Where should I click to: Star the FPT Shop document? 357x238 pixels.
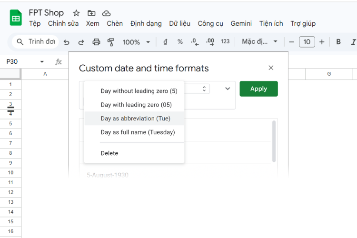click(x=76, y=13)
